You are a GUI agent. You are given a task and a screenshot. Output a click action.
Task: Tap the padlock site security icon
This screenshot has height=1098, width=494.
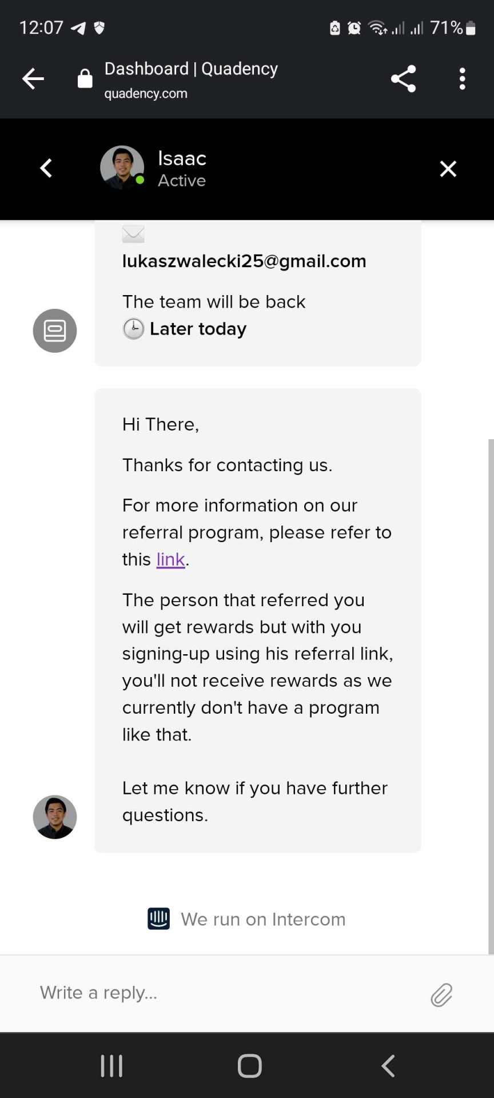coord(85,79)
